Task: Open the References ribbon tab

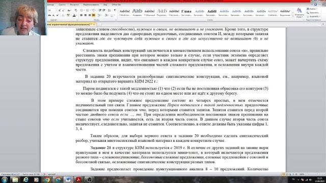Action: [x=62, y=5]
